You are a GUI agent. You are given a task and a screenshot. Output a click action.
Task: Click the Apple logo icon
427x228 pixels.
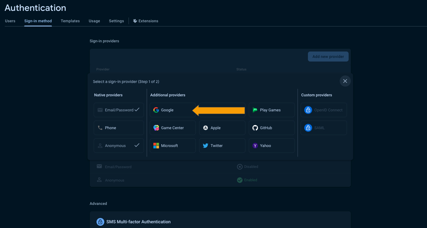tap(206, 128)
